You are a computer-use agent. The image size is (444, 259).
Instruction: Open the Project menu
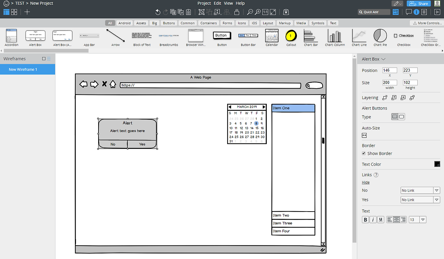(204, 3)
